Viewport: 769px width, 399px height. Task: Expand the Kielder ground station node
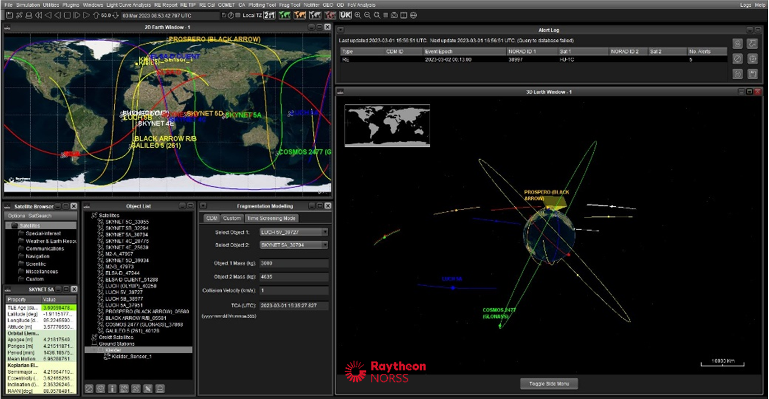(x=95, y=350)
